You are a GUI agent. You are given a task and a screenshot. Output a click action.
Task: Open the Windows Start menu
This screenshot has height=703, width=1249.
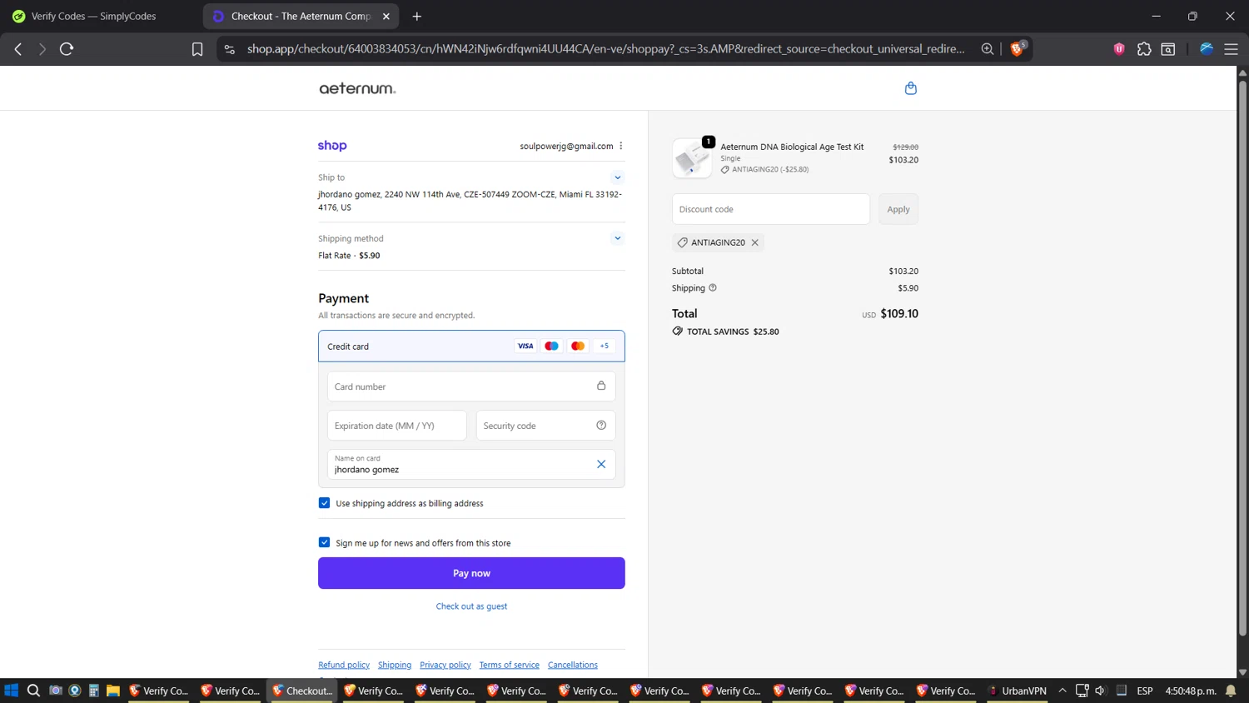pos(12,691)
